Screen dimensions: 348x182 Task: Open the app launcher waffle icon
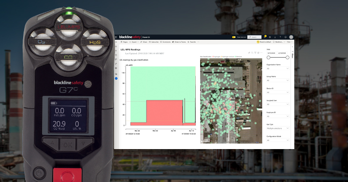pyautogui.click(x=116, y=37)
